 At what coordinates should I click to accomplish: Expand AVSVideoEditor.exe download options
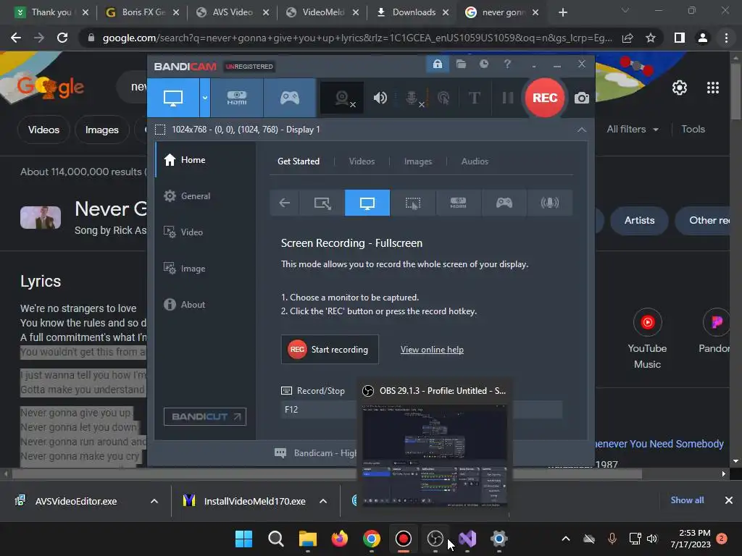(x=154, y=501)
